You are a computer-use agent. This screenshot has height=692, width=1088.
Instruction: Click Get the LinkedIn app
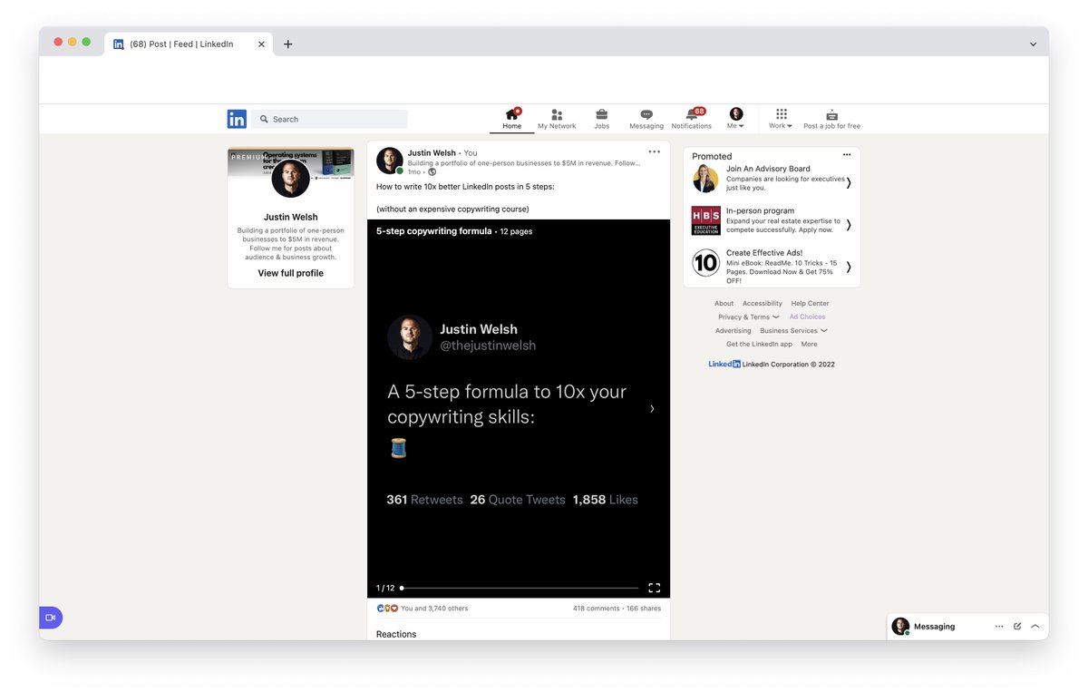759,345
